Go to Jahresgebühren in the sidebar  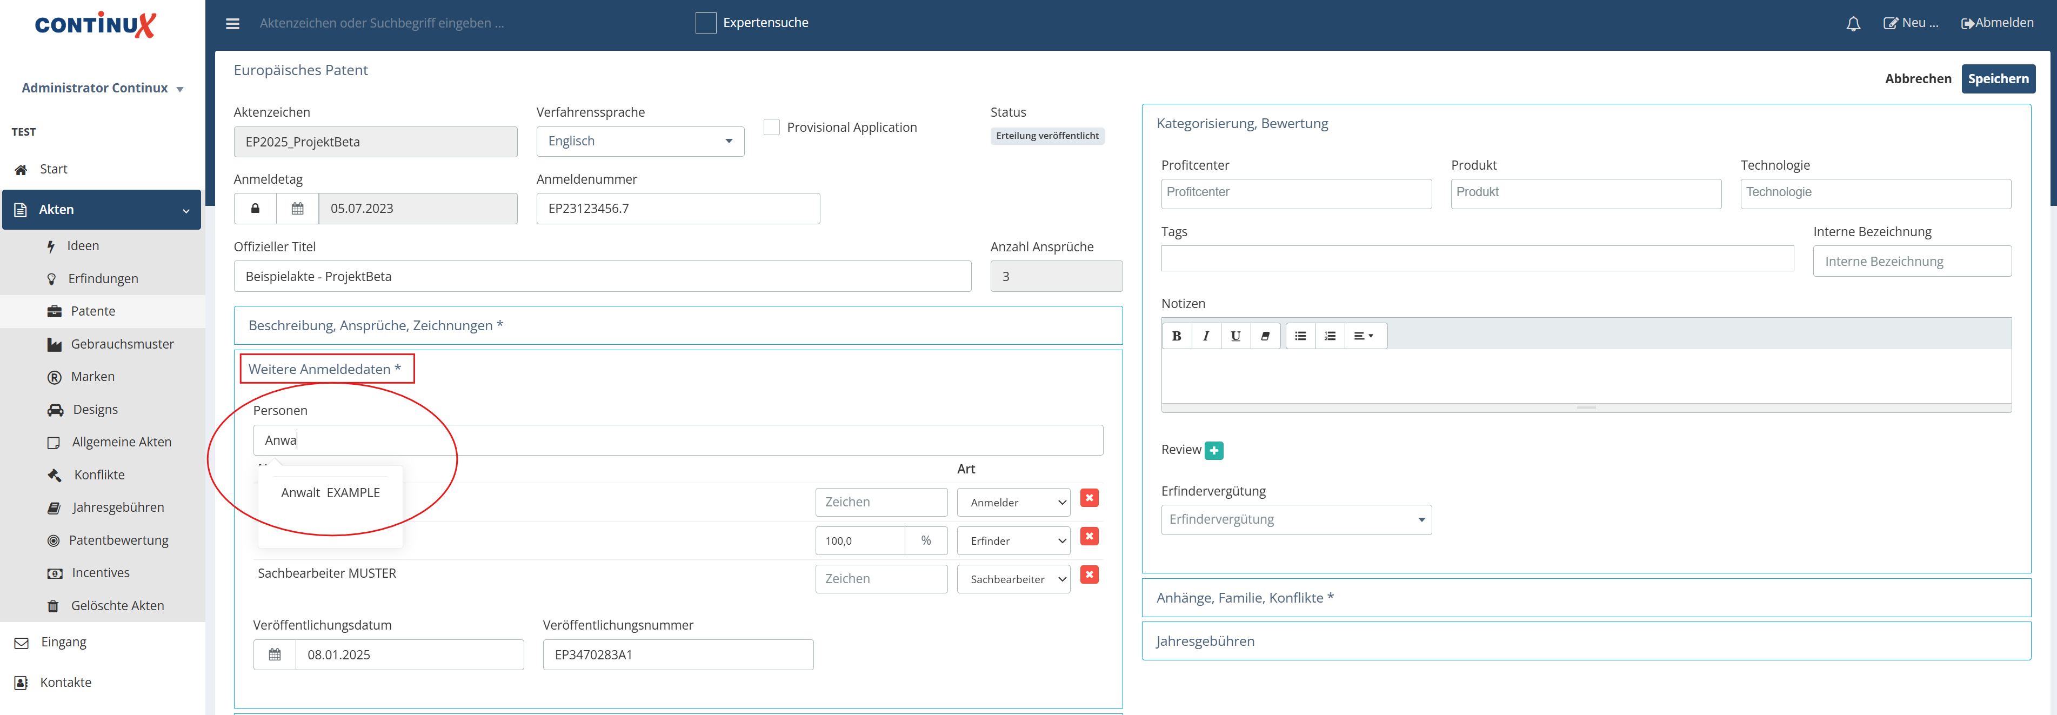tap(117, 507)
